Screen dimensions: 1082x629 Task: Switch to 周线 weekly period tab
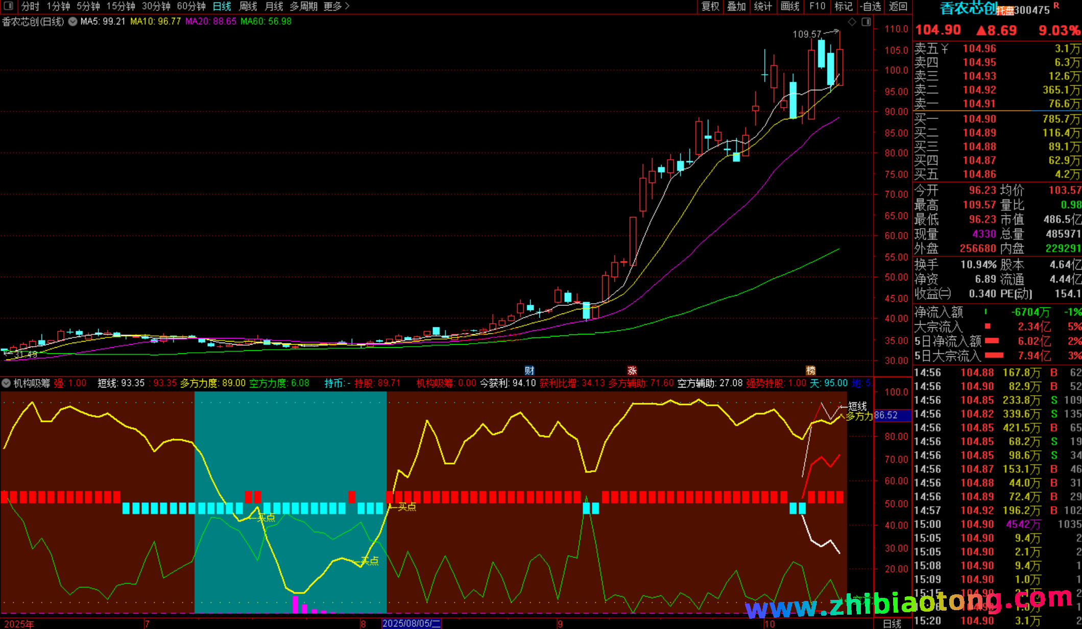coord(248,6)
